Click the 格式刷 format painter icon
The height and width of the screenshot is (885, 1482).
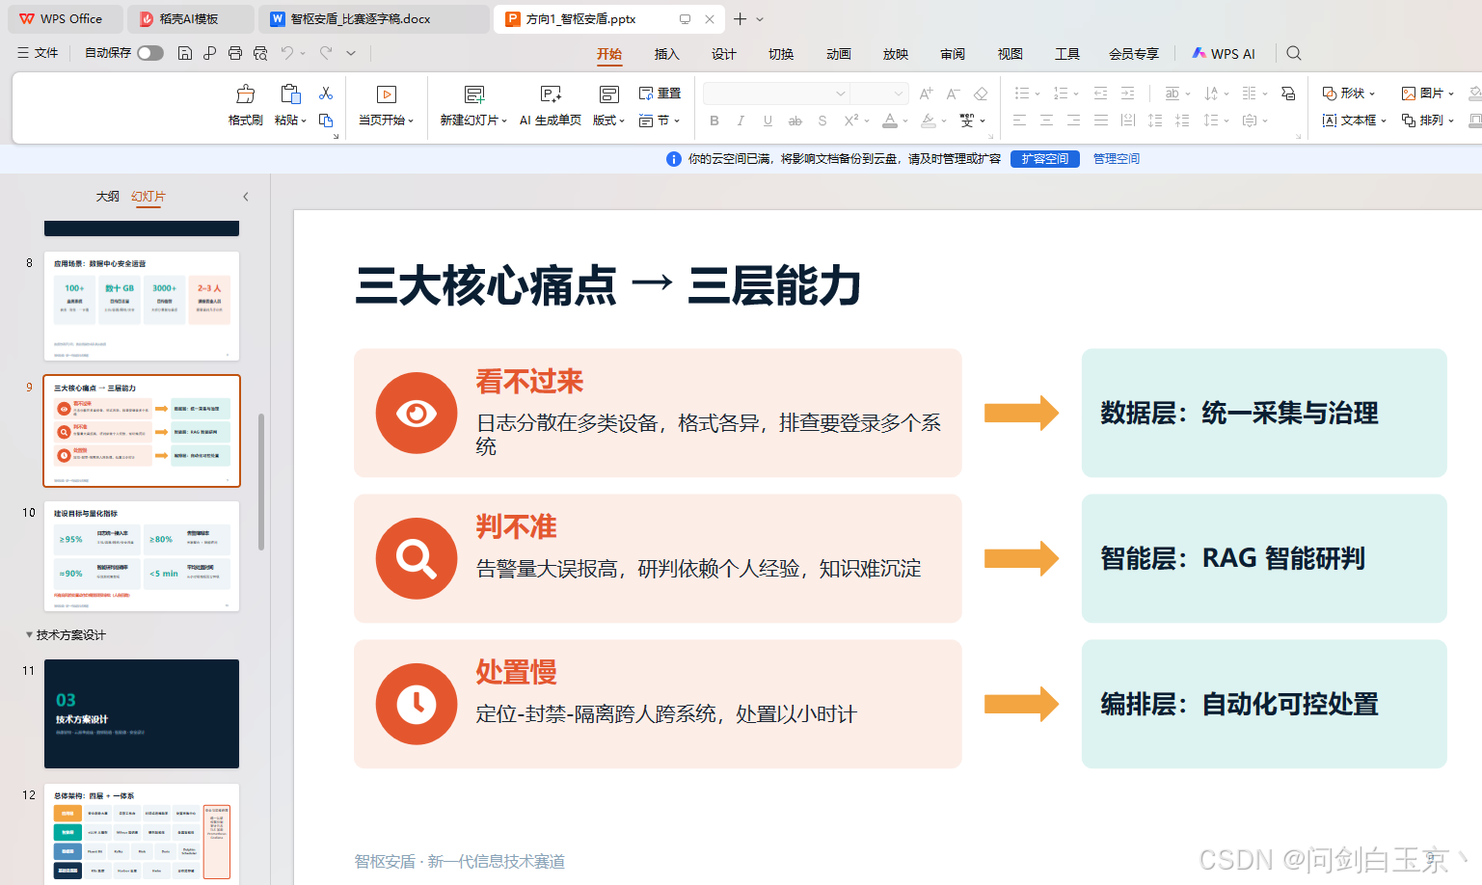[246, 94]
